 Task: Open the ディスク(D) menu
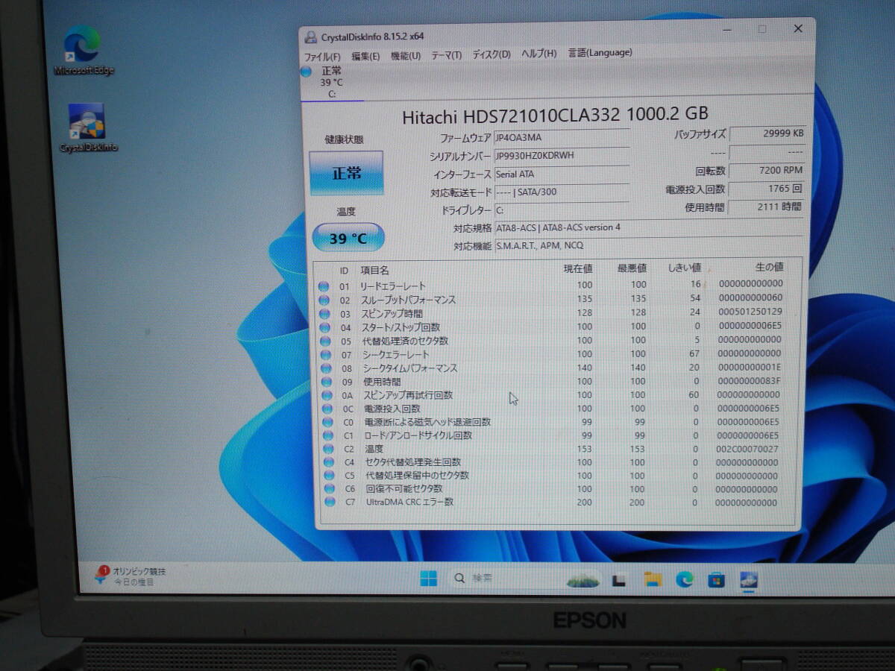click(x=492, y=54)
